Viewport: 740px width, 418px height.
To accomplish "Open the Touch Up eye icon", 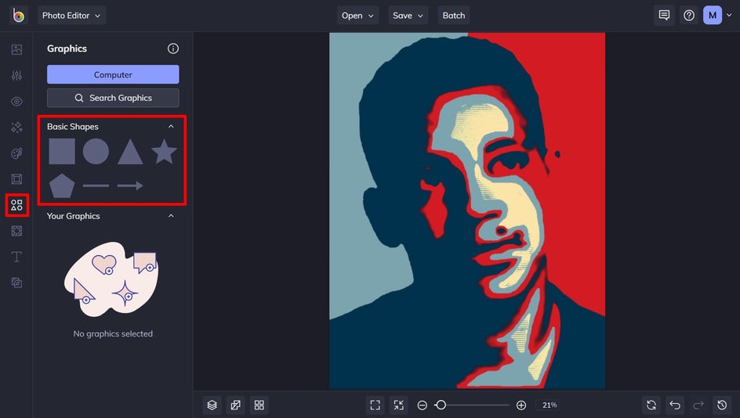I will 16,101.
